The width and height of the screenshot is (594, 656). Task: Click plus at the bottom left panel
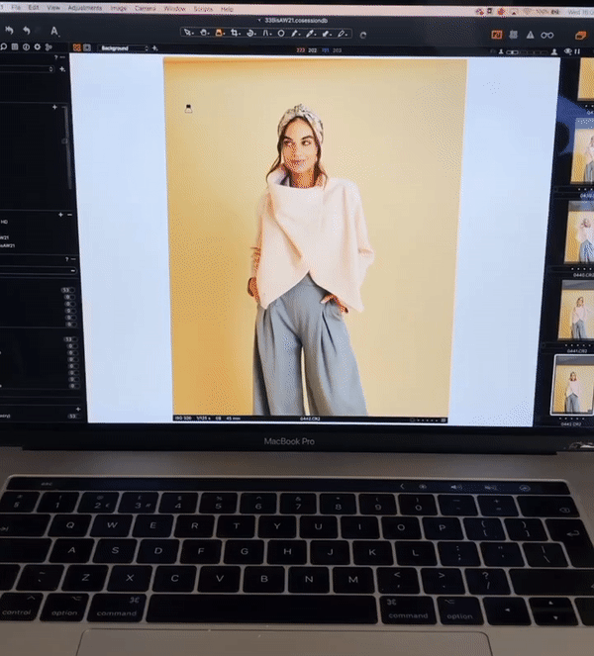[x=78, y=409]
